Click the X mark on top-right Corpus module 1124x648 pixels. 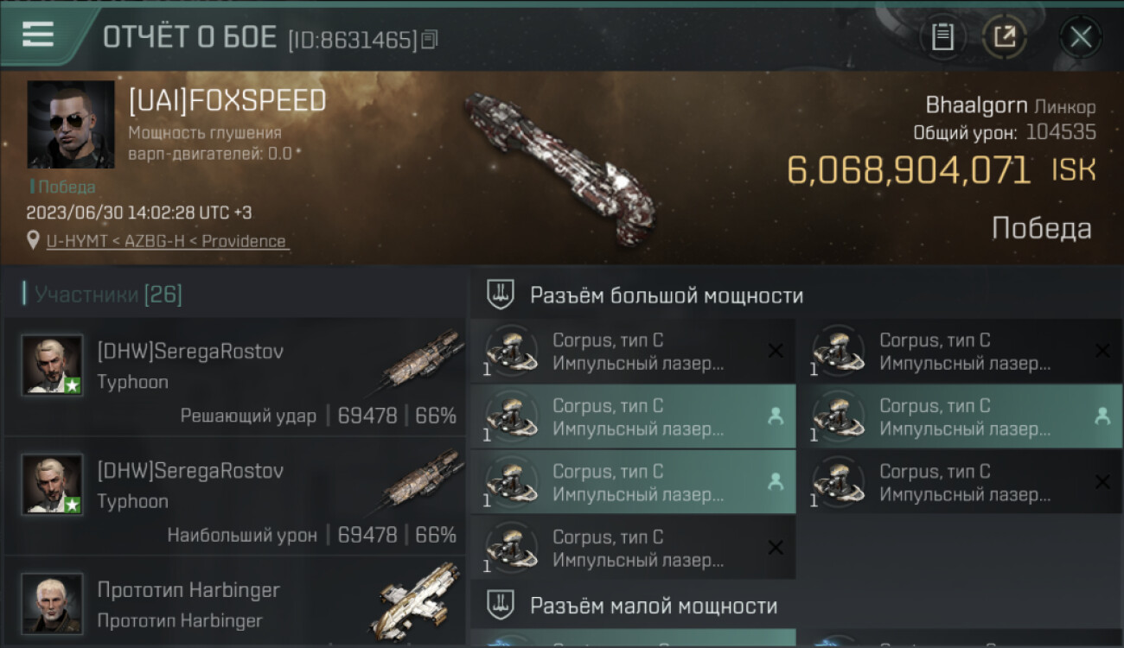coord(1102,351)
